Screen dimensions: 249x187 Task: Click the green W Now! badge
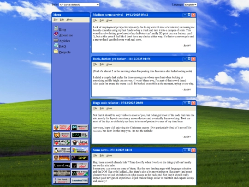(80, 173)
